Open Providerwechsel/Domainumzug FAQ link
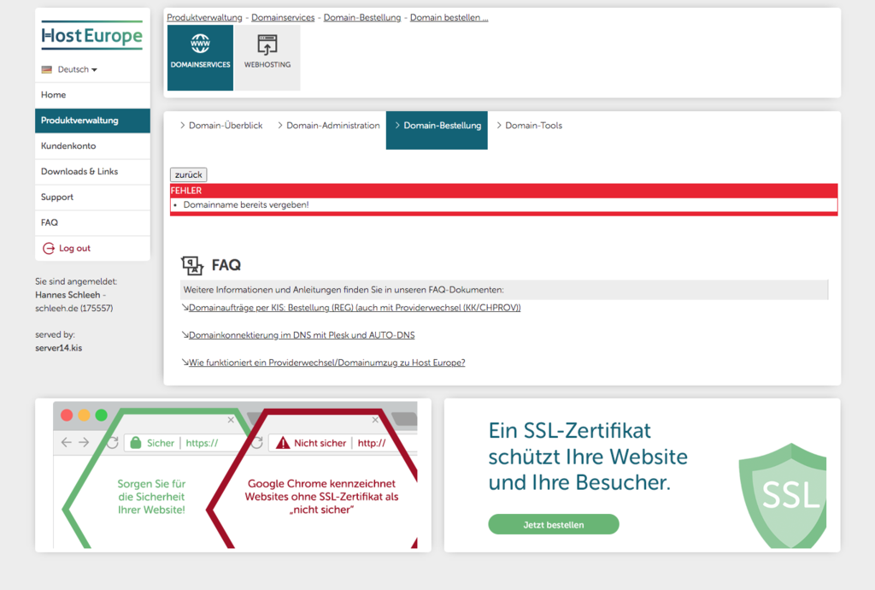The width and height of the screenshot is (875, 590). coord(326,363)
